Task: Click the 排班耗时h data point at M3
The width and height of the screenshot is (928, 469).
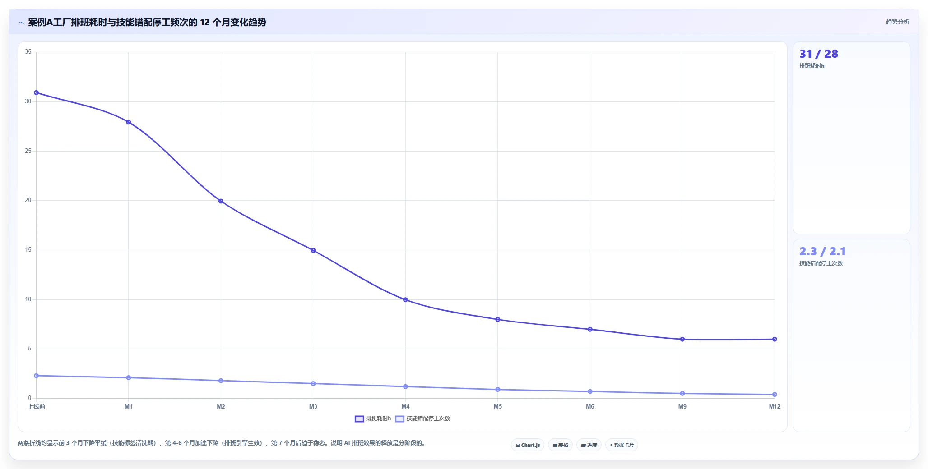Action: [x=313, y=250]
